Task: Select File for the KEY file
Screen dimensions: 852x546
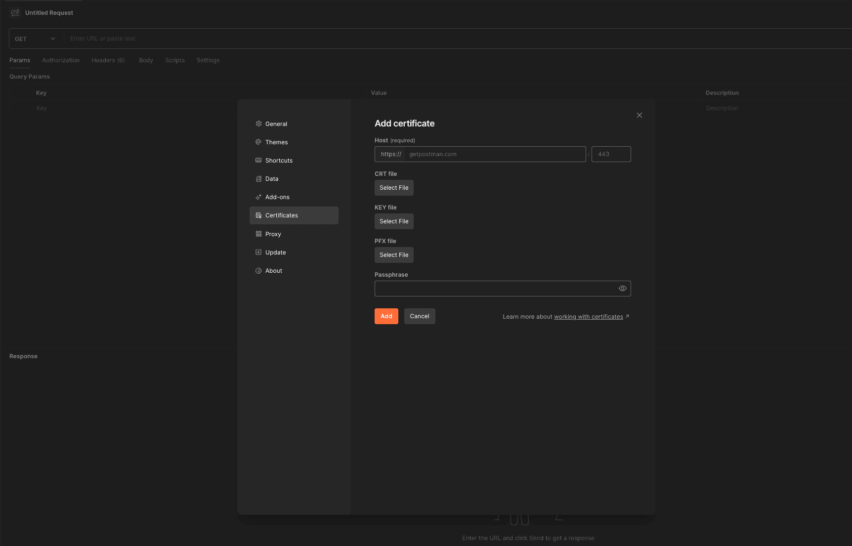Action: [x=394, y=221]
